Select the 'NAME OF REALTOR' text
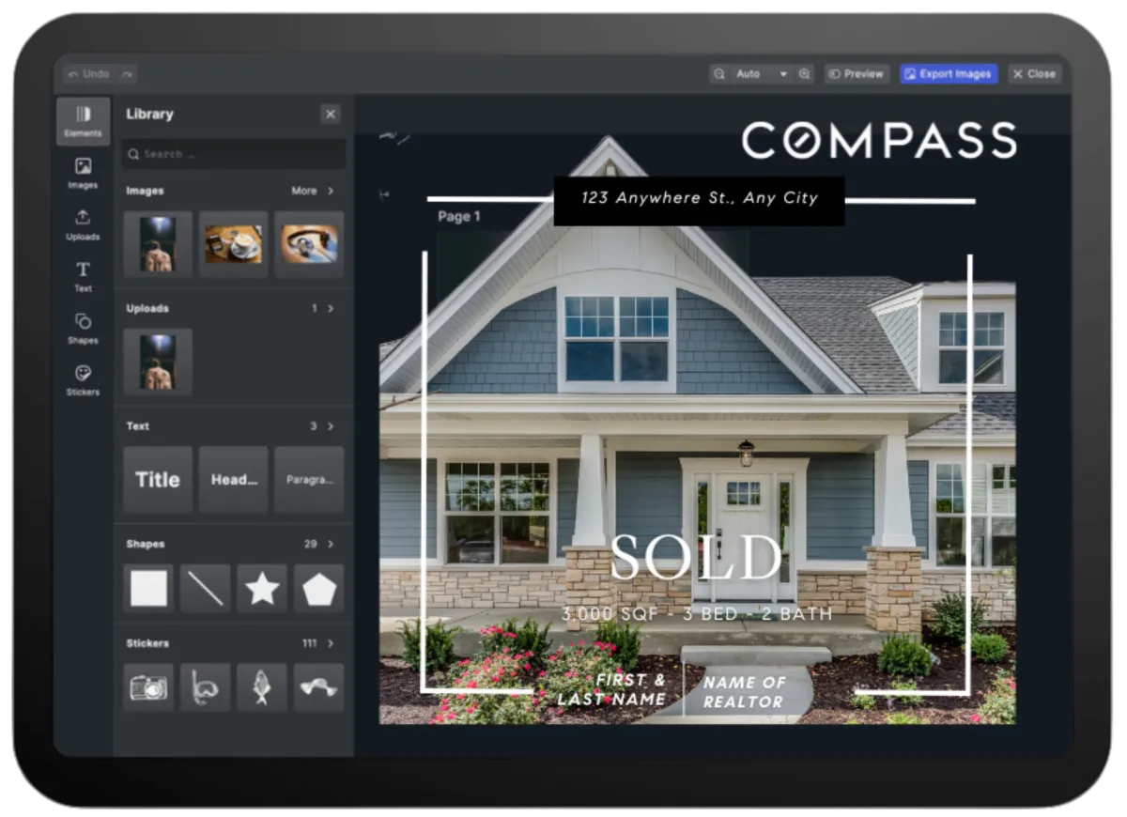1127x817 pixels. (x=743, y=692)
